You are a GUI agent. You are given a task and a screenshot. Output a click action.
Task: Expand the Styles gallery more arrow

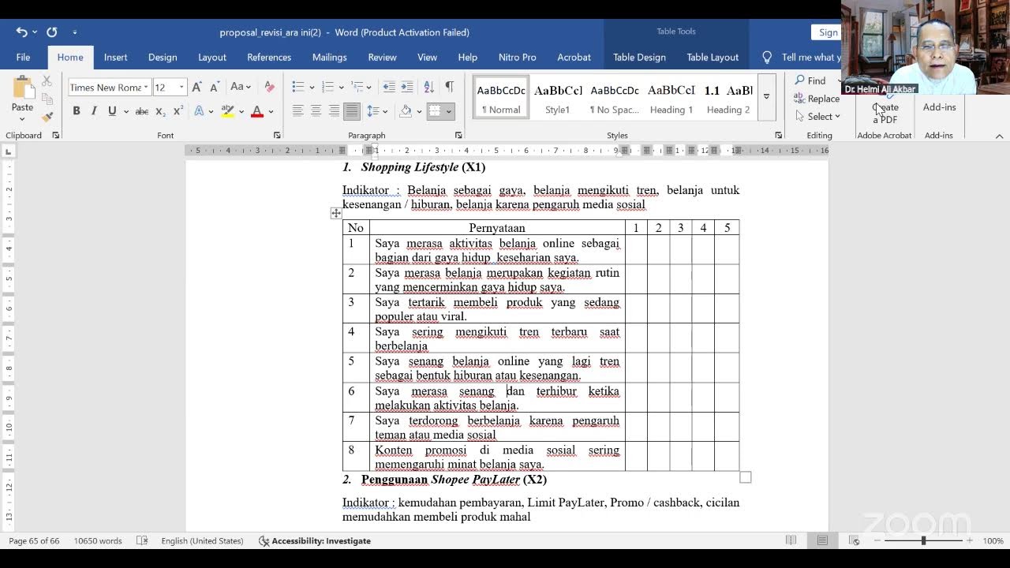point(766,96)
